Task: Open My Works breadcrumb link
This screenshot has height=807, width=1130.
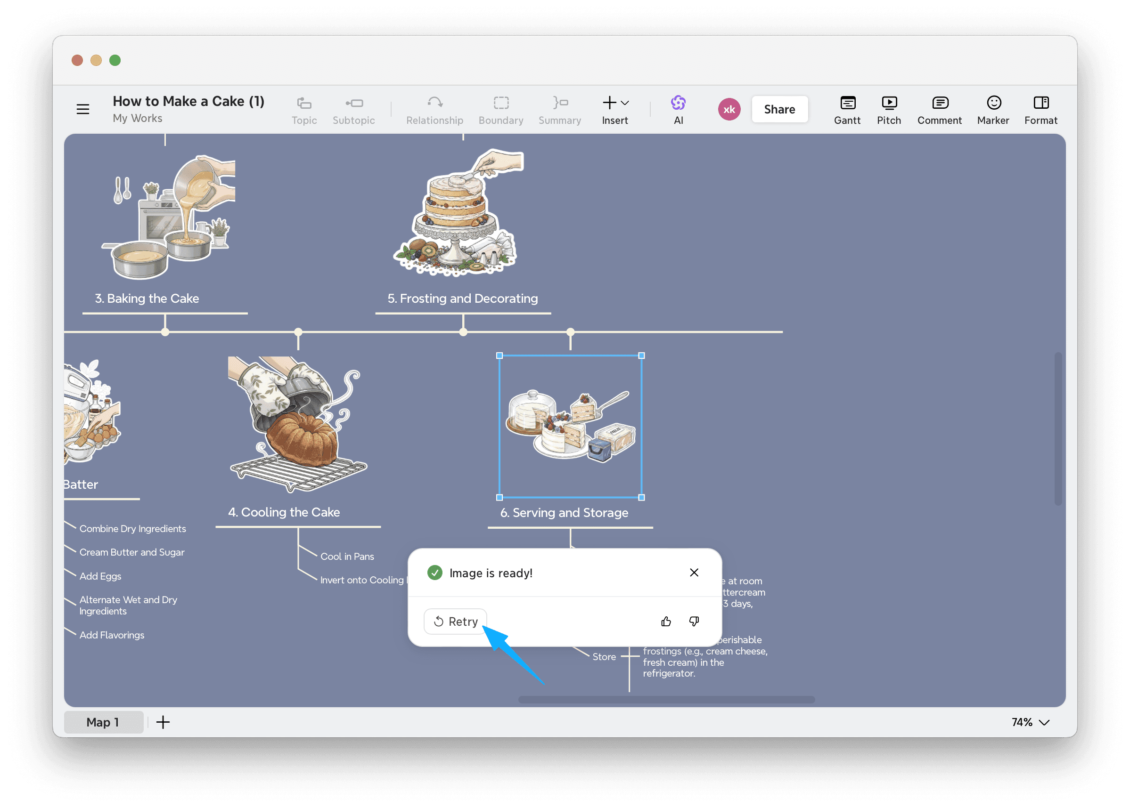Action: pos(137,118)
